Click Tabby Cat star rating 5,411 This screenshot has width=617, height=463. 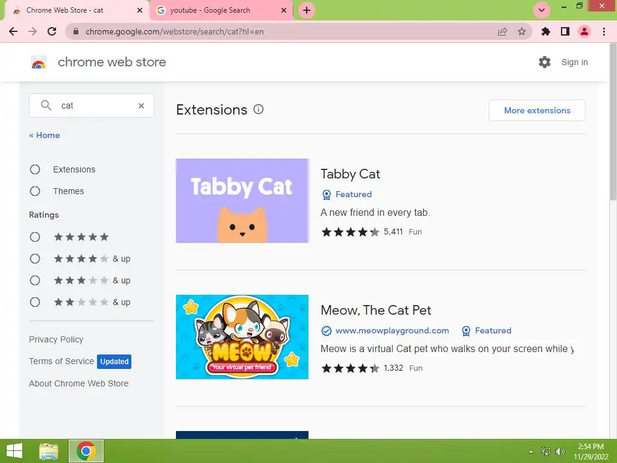click(362, 232)
